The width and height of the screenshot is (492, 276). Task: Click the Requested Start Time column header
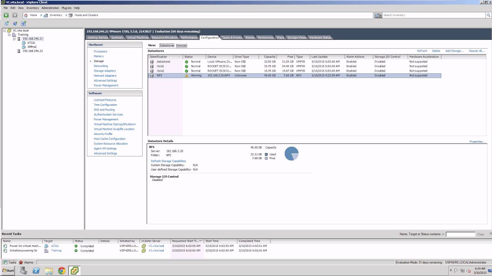(x=187, y=241)
